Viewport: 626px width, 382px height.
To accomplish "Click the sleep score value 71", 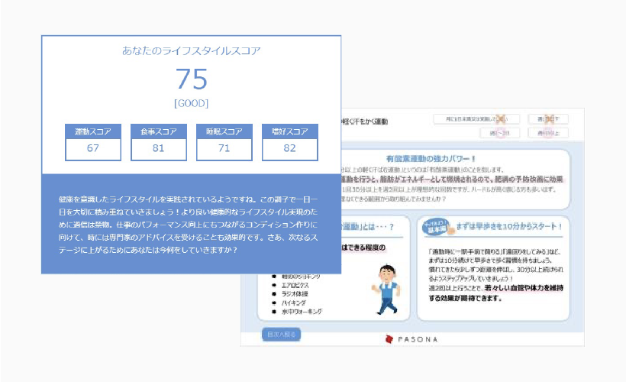I will coord(224,148).
